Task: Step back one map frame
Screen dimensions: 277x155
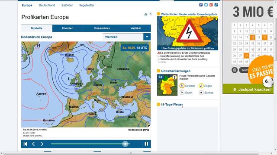Action: click(33, 144)
